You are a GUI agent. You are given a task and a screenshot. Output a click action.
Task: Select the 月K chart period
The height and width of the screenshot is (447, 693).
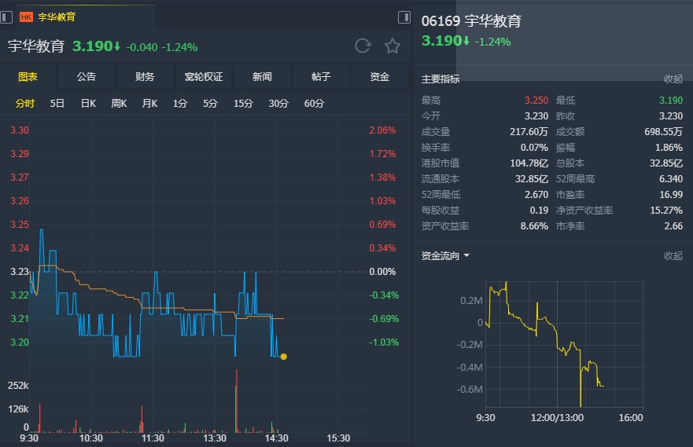click(149, 103)
